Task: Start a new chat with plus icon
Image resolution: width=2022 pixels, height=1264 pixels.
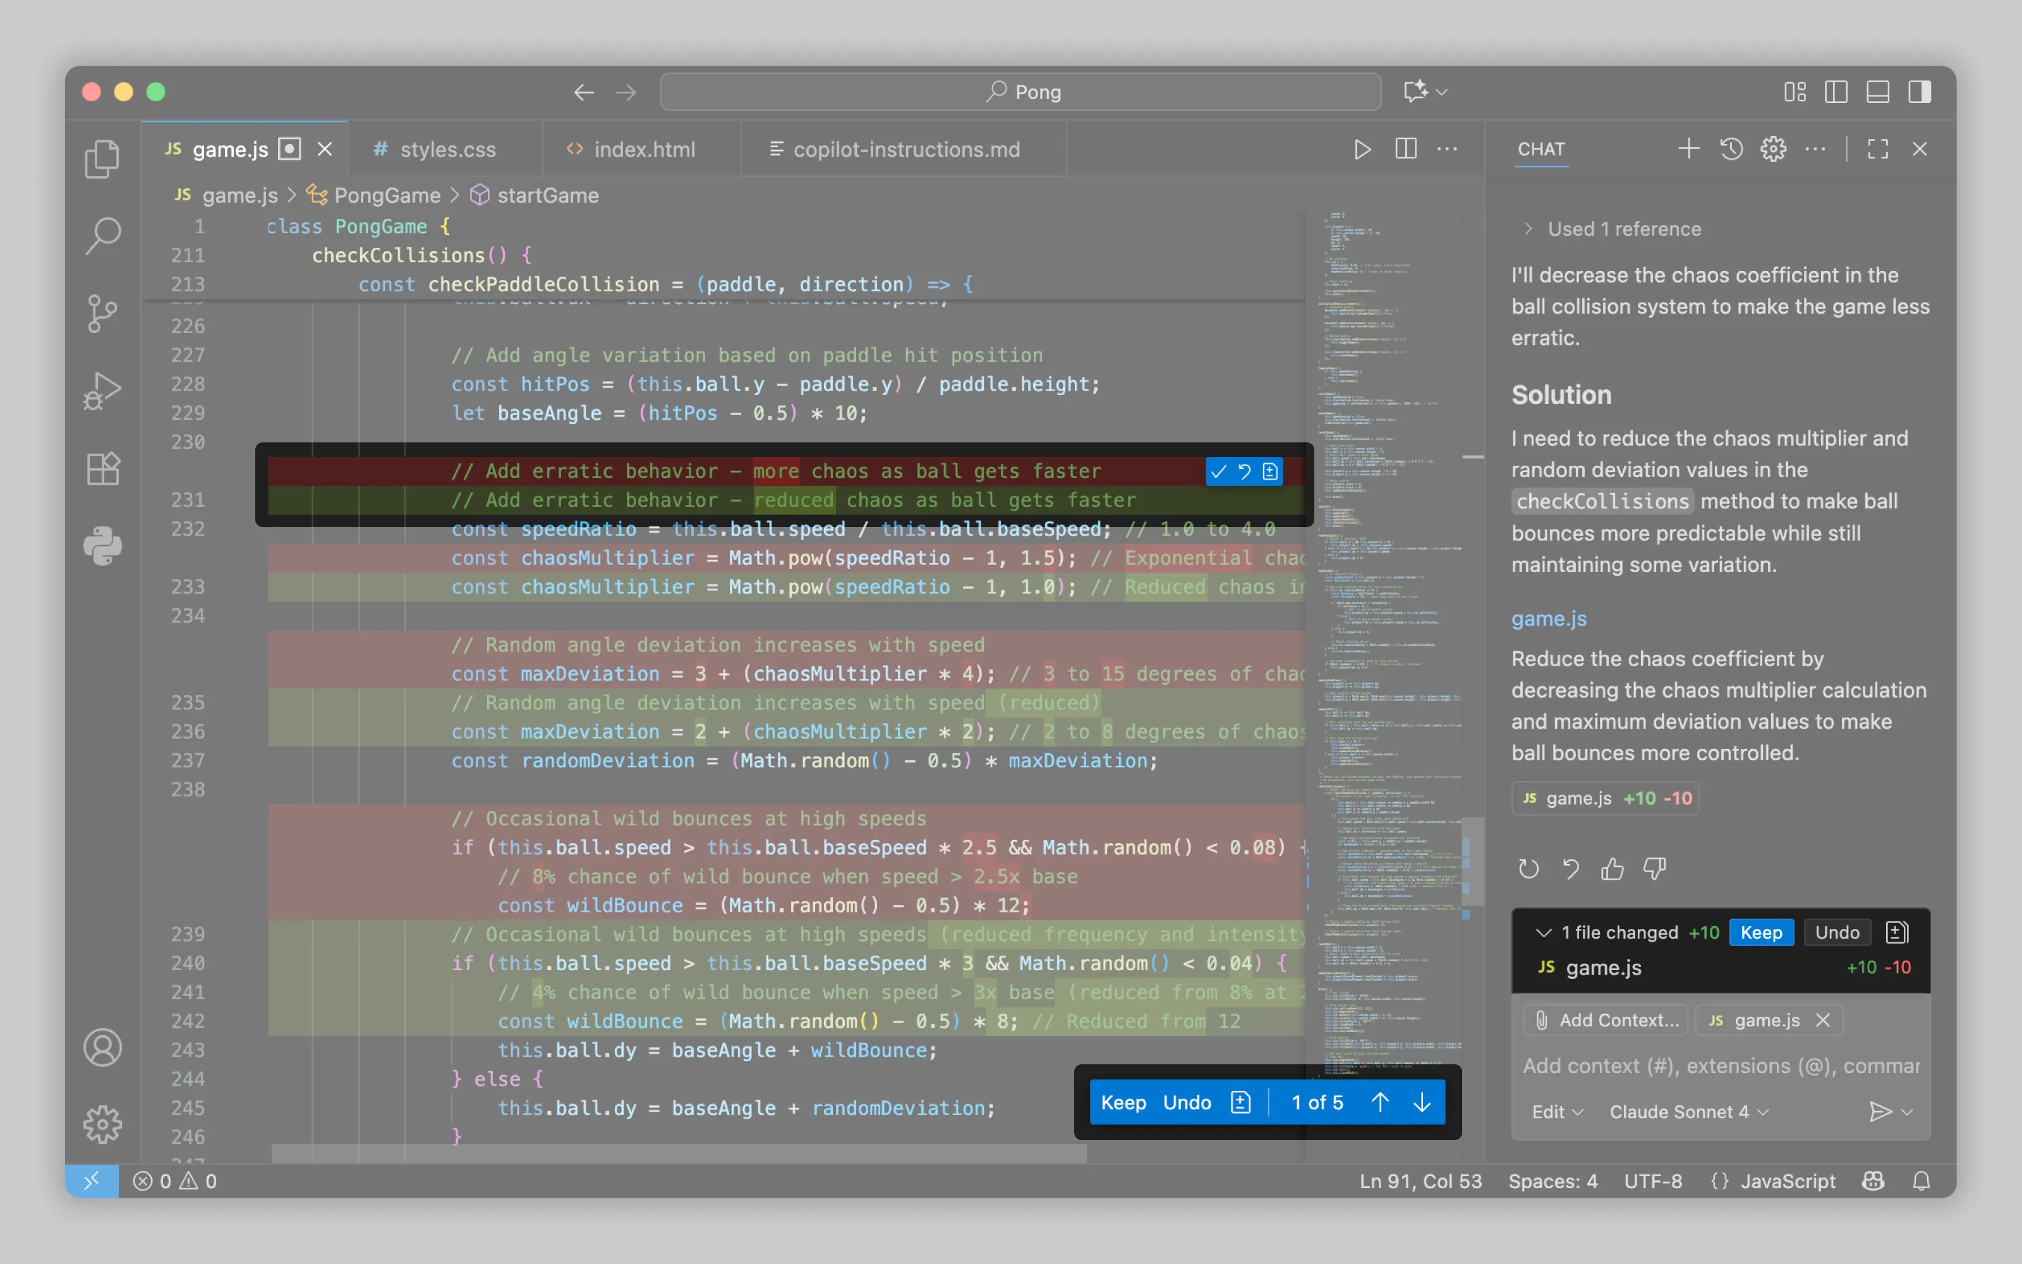Action: pos(1688,149)
